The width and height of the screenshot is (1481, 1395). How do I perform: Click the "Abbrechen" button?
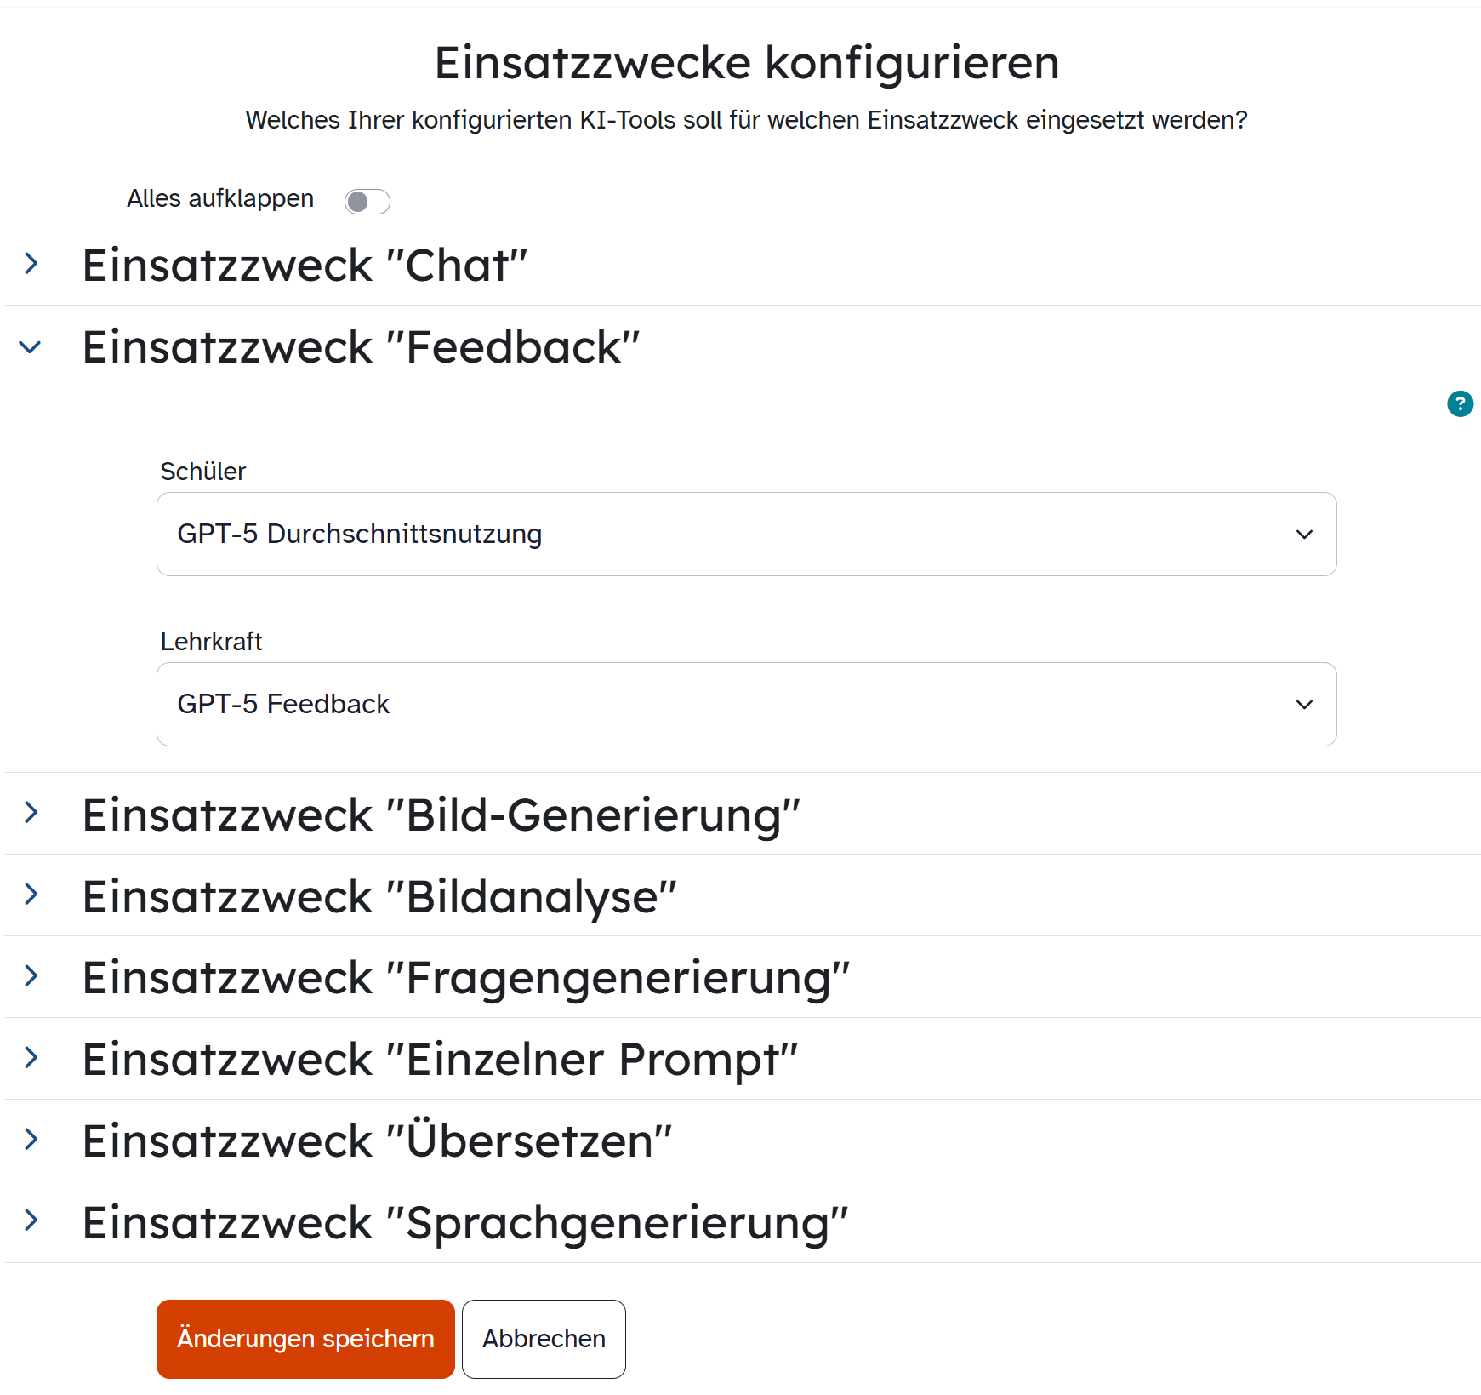coord(544,1339)
